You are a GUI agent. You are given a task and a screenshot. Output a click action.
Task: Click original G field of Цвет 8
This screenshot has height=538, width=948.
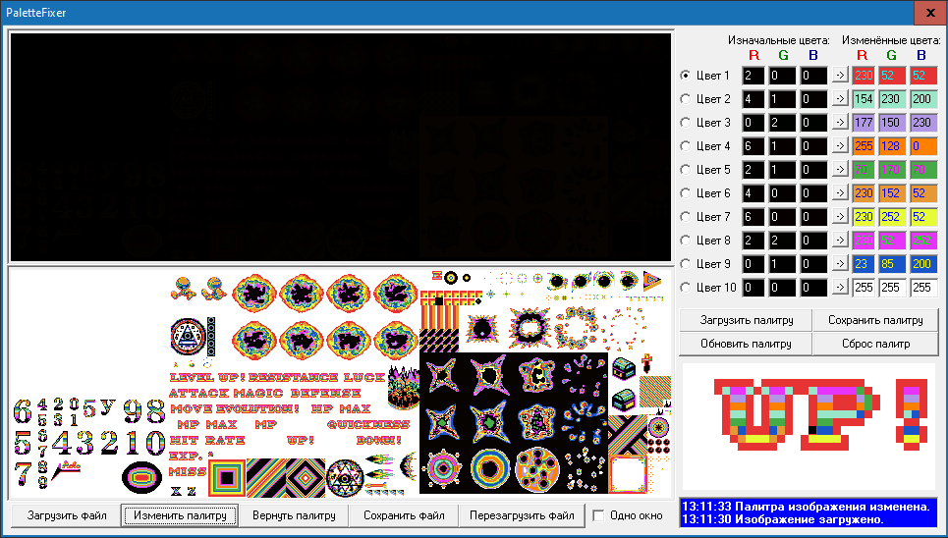782,241
